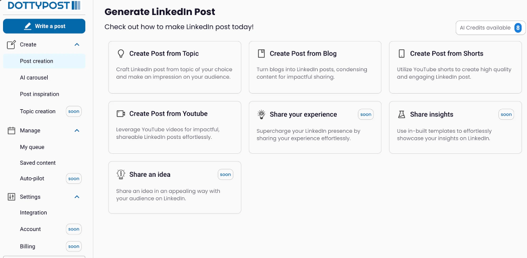This screenshot has height=258, width=527.
Task: Go to My queue
Action: pyautogui.click(x=32, y=147)
